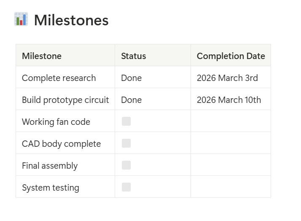
Task: Mark Final assembly as complete
Action: [126, 165]
